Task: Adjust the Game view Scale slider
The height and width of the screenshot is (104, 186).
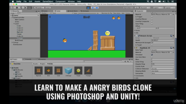Action: (87, 13)
